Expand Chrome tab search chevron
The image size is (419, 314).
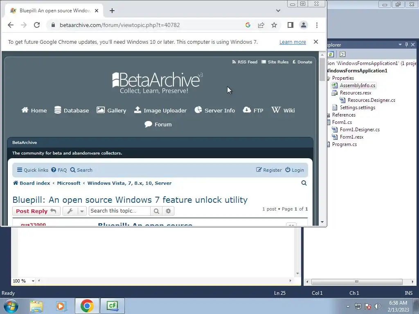point(278,11)
